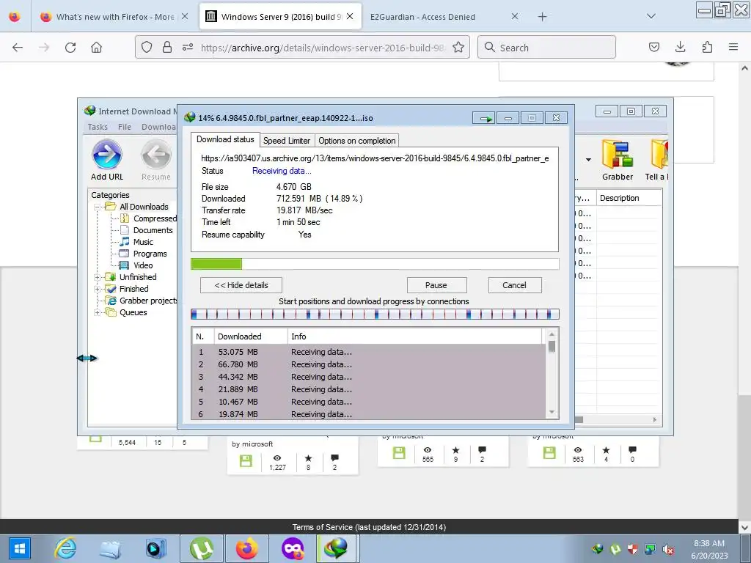This screenshot has width=751, height=563.
Task: Open the toolbar overflow dropdown arrow near Grabber
Action: point(588,160)
